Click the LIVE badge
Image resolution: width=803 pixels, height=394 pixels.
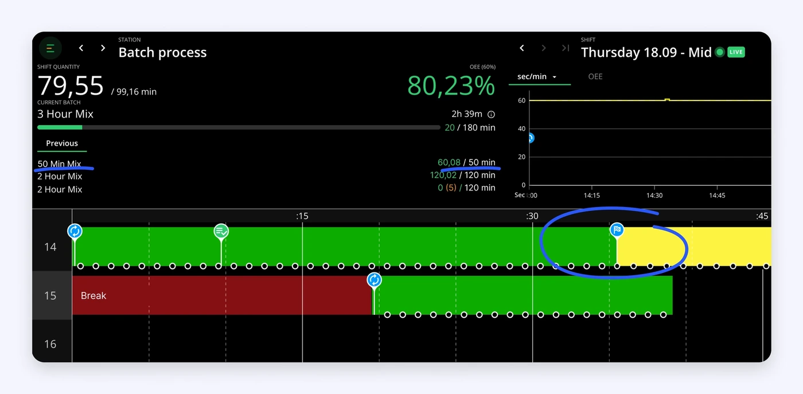[x=736, y=52]
